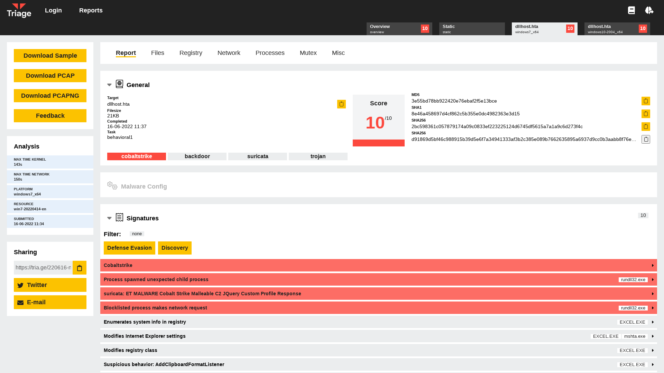Expand the suricata ET MALWARE signature row
This screenshot has width=664, height=373.
point(379,294)
